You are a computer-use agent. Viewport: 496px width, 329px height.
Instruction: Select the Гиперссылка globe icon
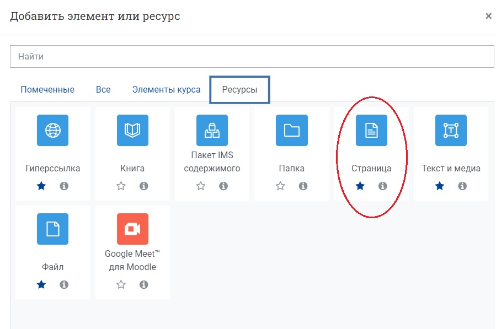pyautogui.click(x=52, y=130)
